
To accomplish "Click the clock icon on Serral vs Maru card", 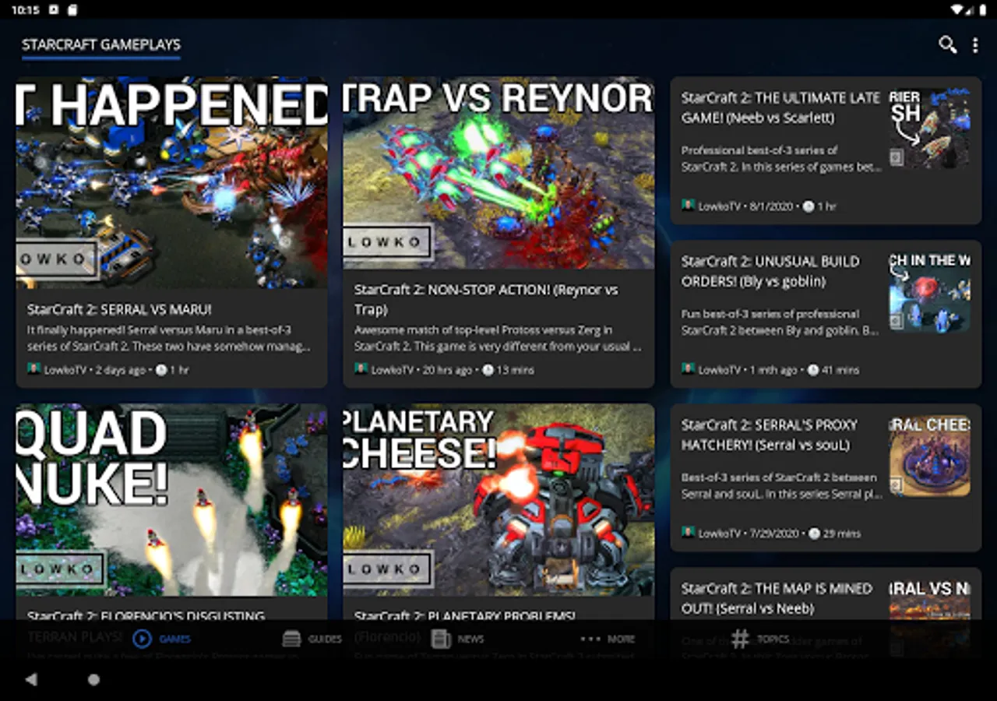I will pos(161,370).
